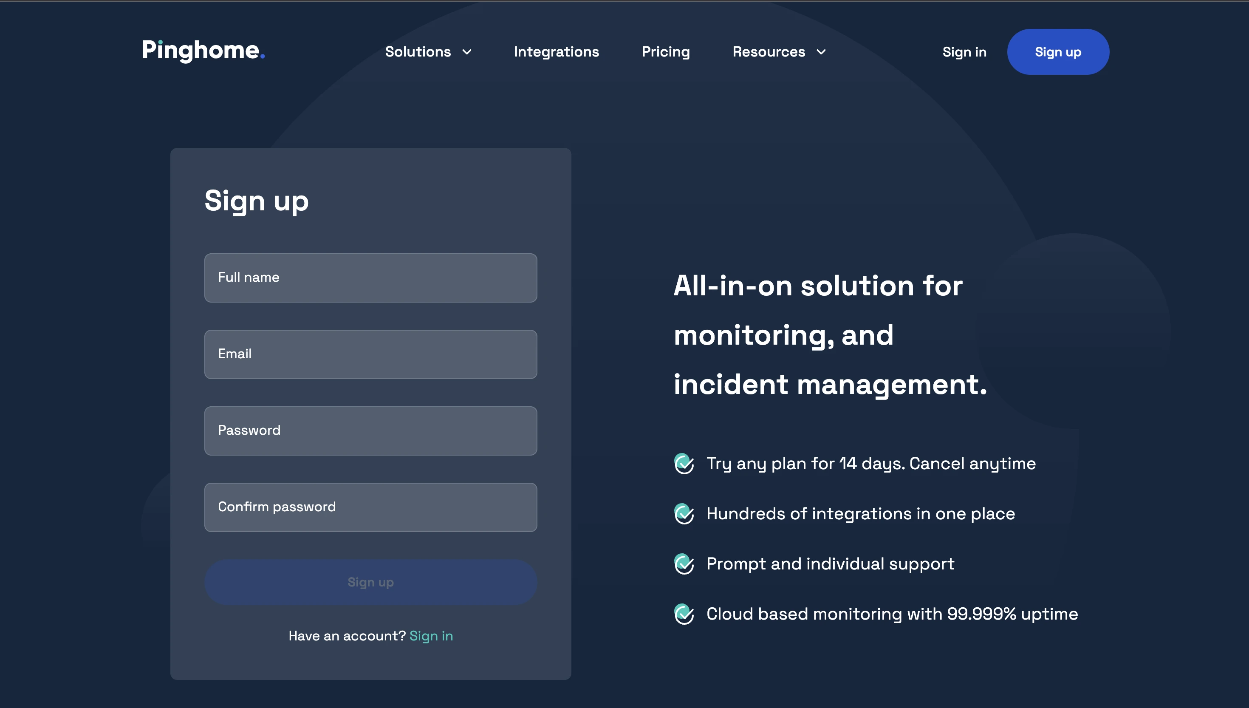Viewport: 1249px width, 708px height.
Task: Go to the Integrations page
Action: point(556,52)
